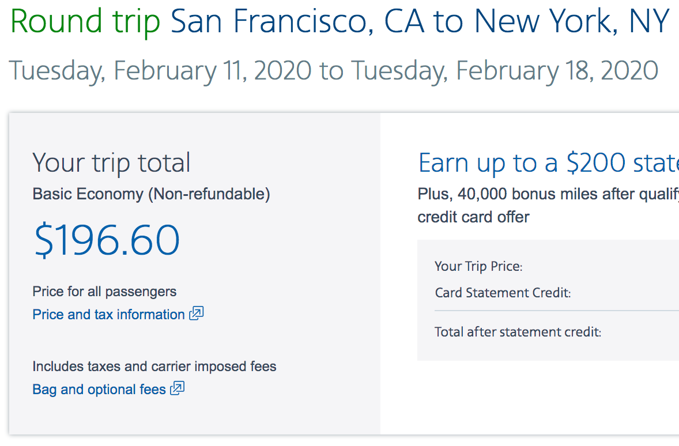Click new-window icon beside Bag and optional fees

pos(178,389)
